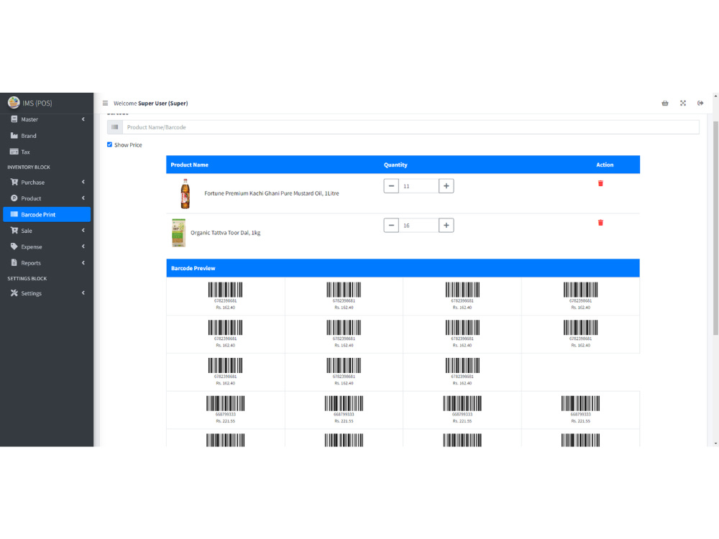719x539 pixels.
Task: Click the Organic Tattva Toor Dal thumbnail
Action: (x=178, y=233)
